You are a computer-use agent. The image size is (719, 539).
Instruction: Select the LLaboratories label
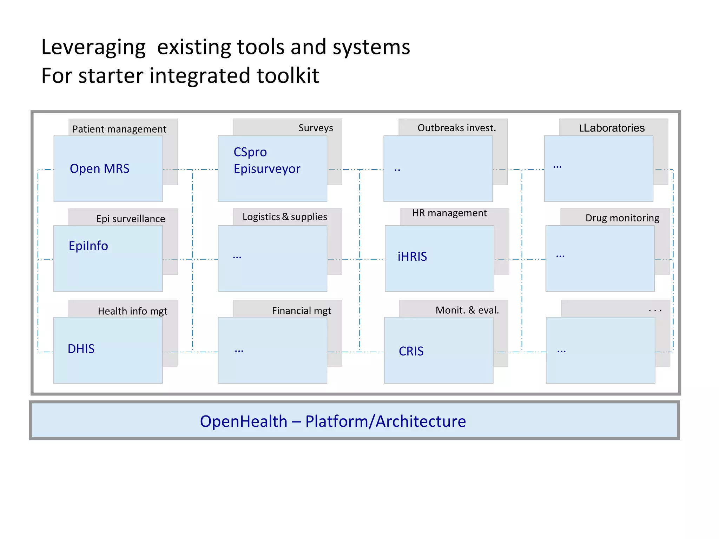coord(612,128)
